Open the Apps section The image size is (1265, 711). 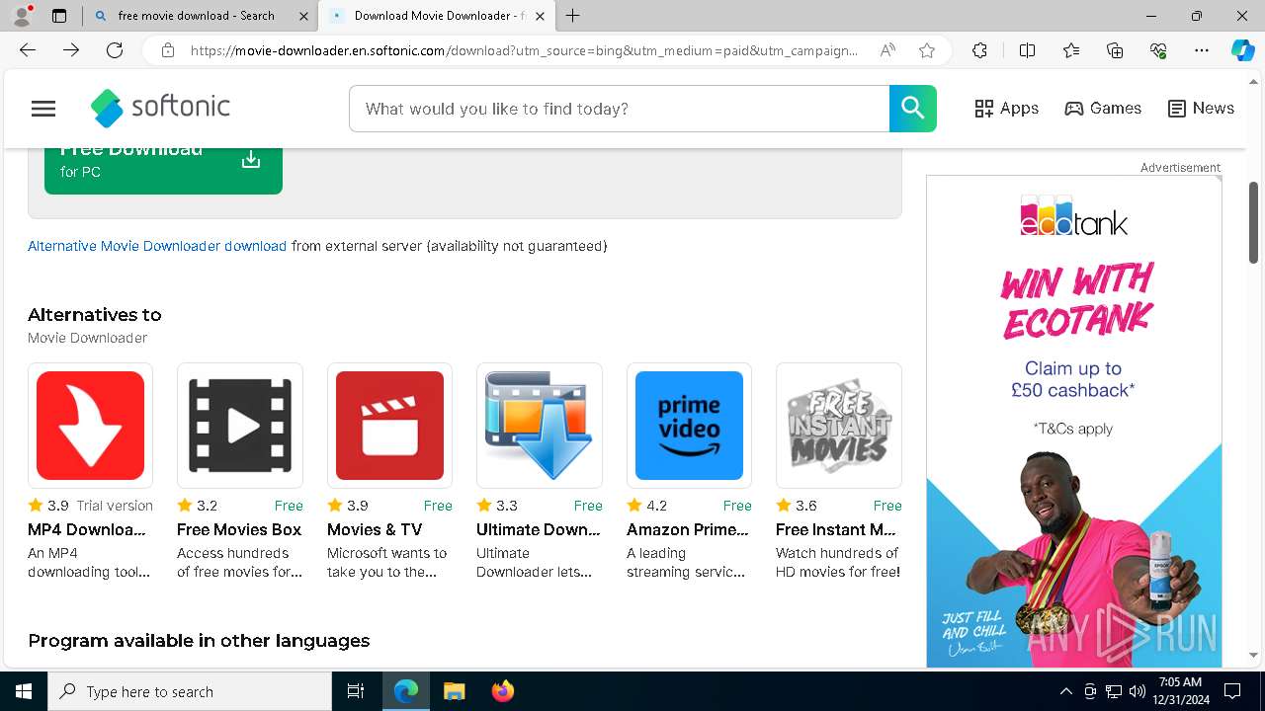coord(1006,109)
